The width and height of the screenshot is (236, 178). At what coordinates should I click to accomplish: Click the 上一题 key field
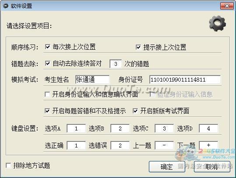pyautogui.click(x=164, y=145)
